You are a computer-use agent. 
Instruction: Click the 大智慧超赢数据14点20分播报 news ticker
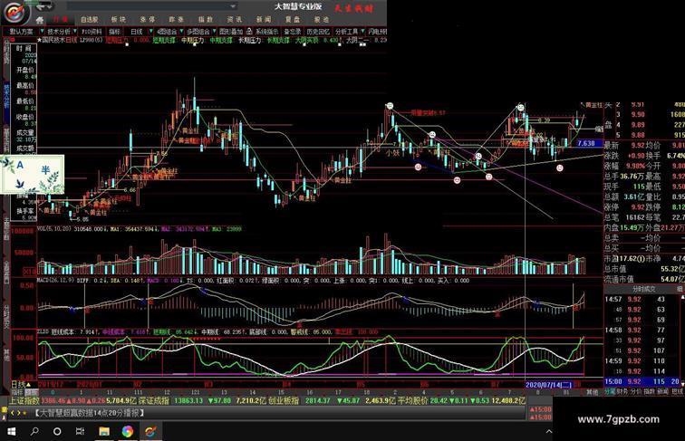(90, 413)
